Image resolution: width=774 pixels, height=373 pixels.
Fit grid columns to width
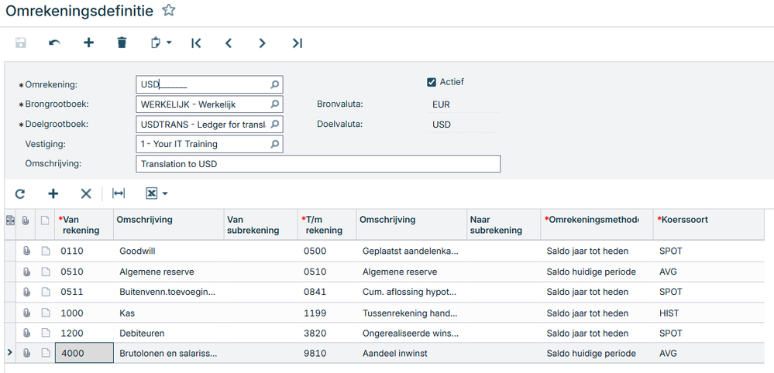click(x=119, y=193)
